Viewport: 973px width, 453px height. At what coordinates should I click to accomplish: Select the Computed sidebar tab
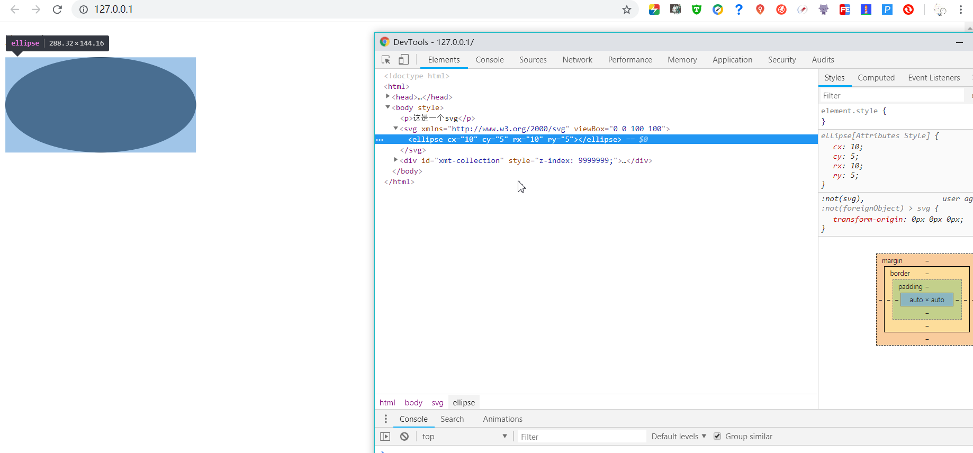[876, 78]
